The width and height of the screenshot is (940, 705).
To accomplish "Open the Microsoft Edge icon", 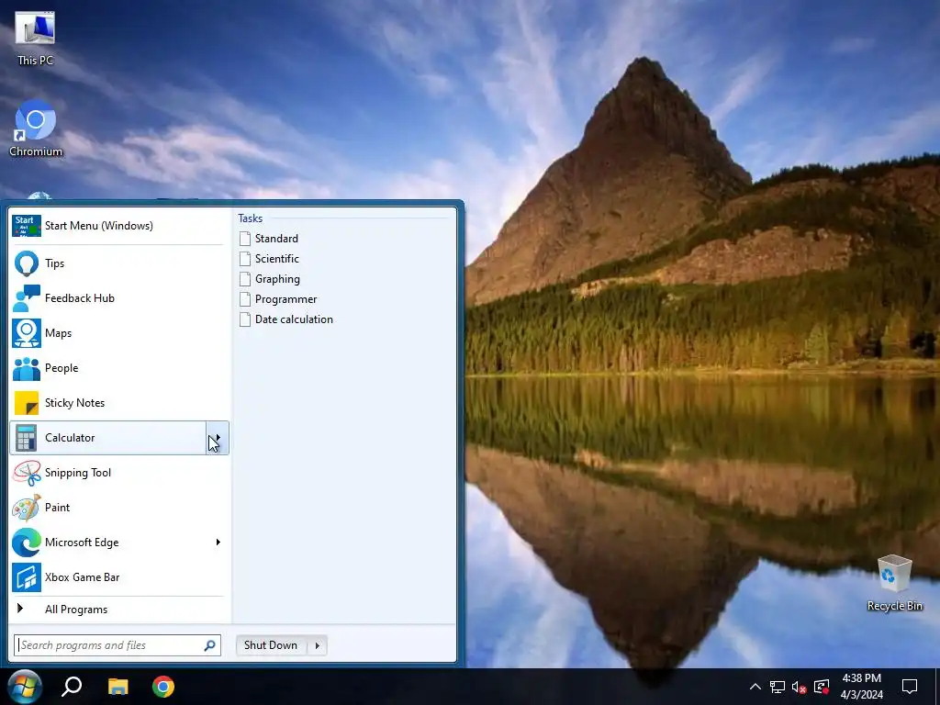I will (x=27, y=543).
